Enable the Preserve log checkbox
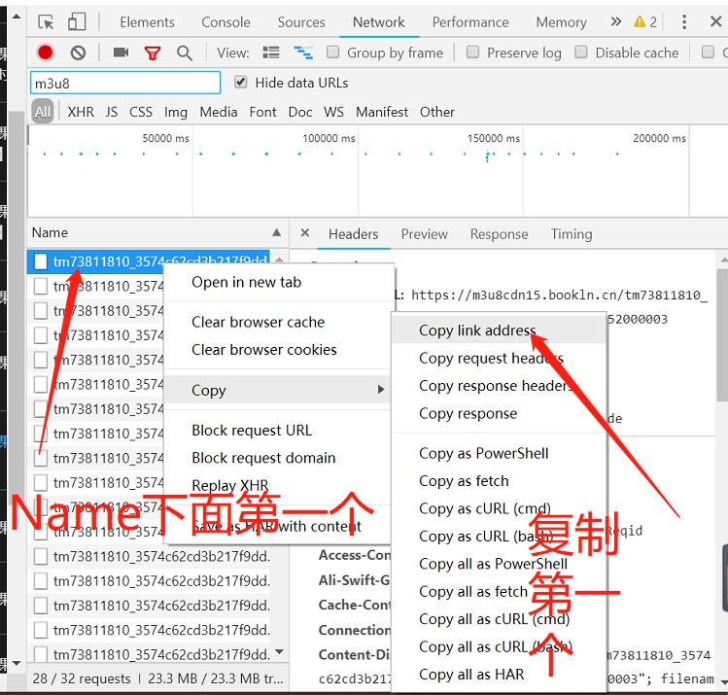This screenshot has width=728, height=695. tap(473, 52)
